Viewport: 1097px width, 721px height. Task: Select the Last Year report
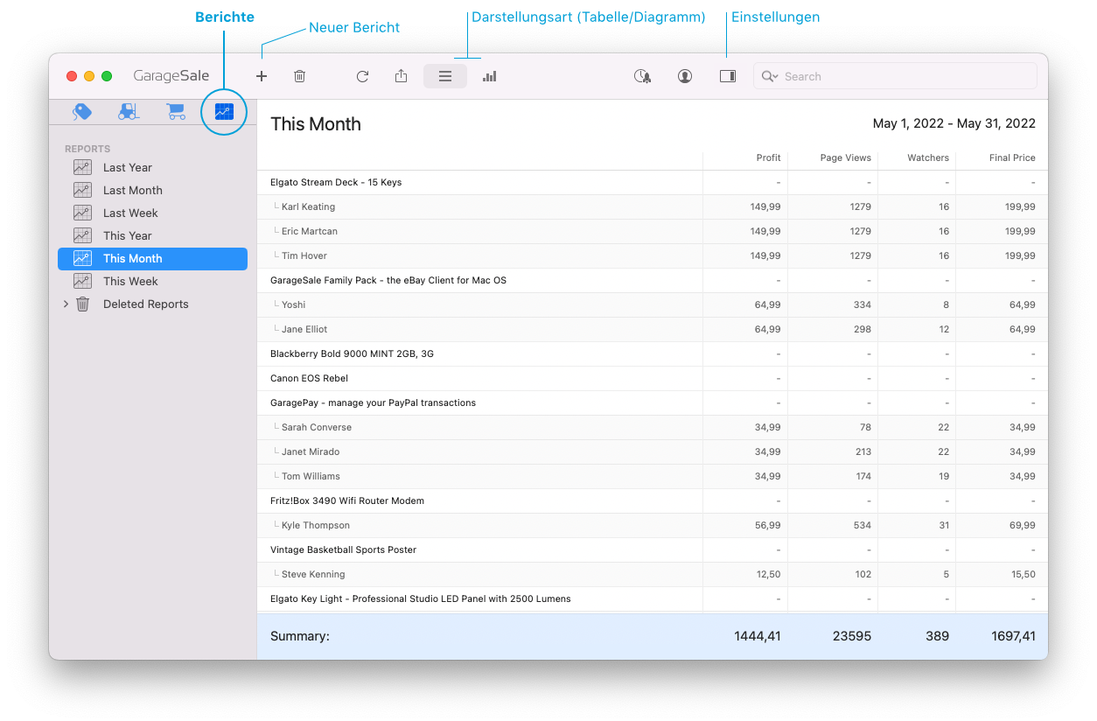pyautogui.click(x=152, y=167)
